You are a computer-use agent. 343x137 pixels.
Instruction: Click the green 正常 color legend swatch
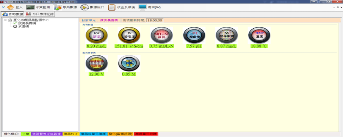(26, 134)
